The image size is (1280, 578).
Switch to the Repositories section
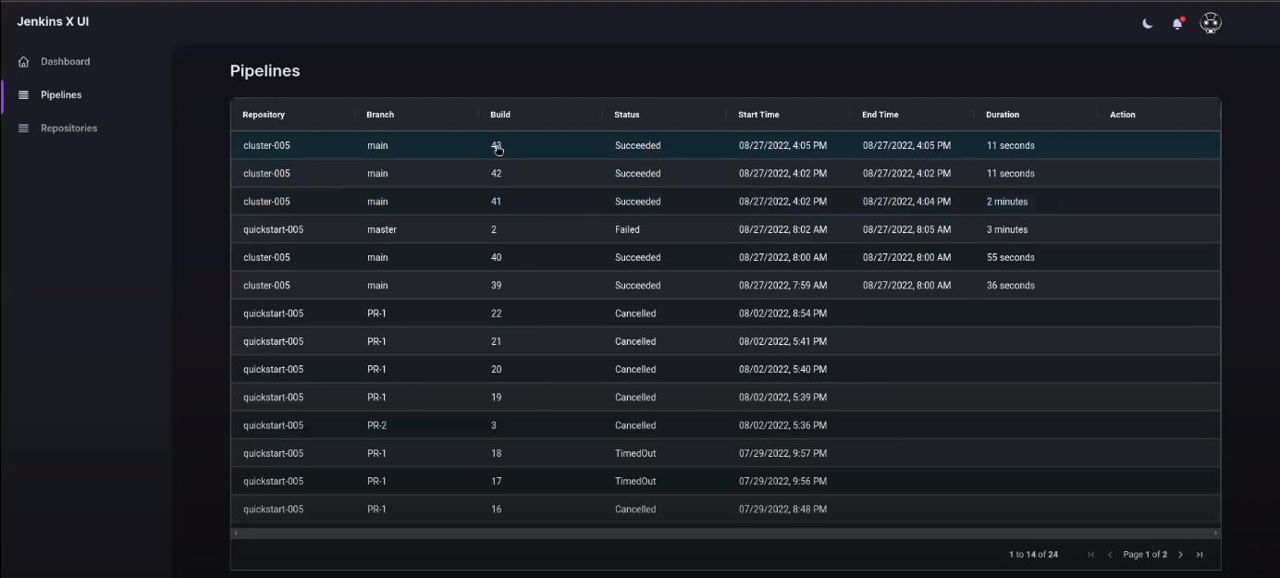(70, 128)
